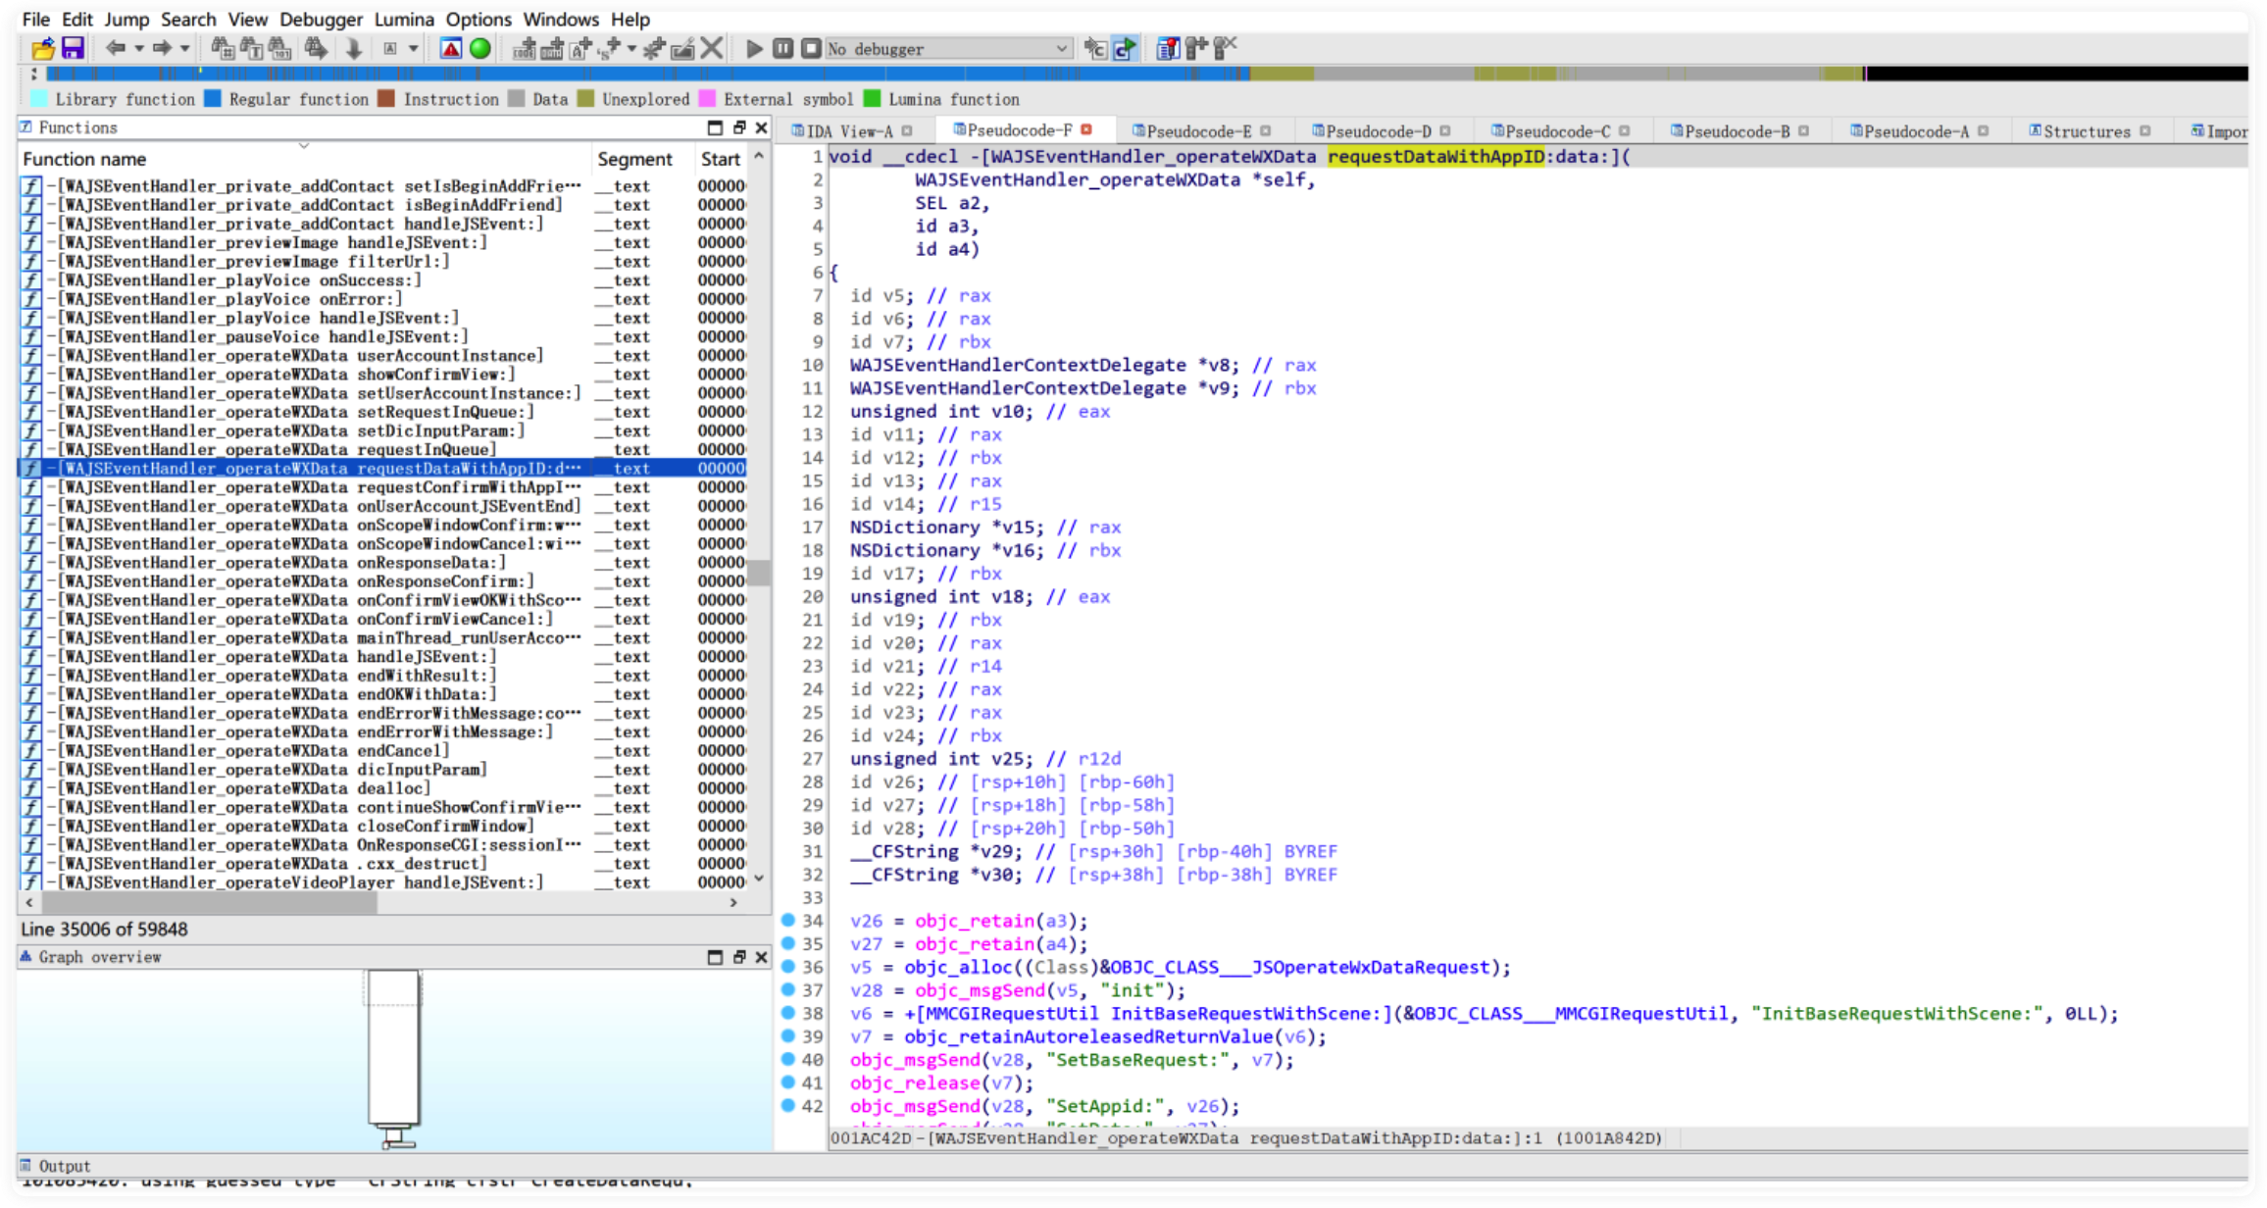Click the Functions list horizontal scrollbar
The height and width of the screenshot is (1208, 2267).
[208, 902]
